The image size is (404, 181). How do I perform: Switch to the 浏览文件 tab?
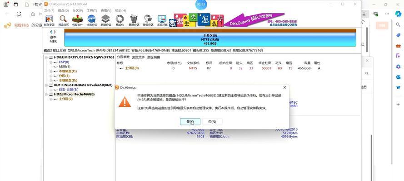tap(138, 57)
